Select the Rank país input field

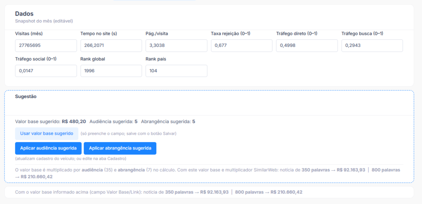click(x=176, y=71)
